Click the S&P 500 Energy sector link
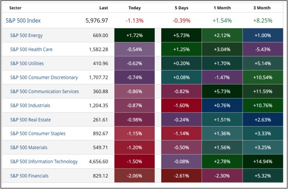This screenshot has height=189, width=288. [x=26, y=36]
